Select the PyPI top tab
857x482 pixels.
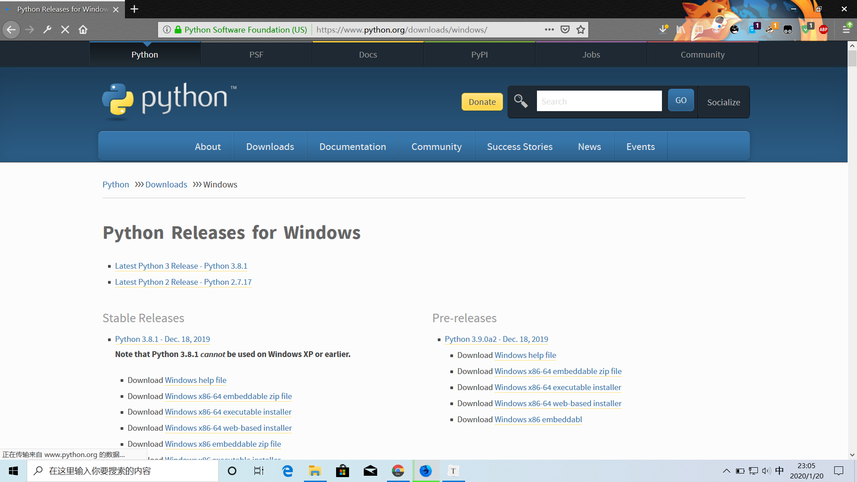coord(480,54)
